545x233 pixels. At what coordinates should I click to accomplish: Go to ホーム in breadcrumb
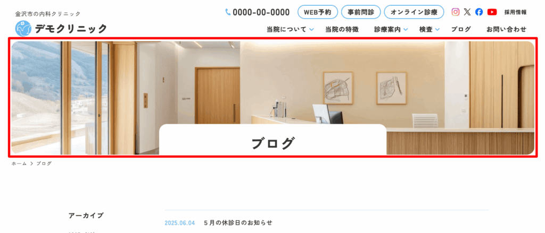point(19,163)
